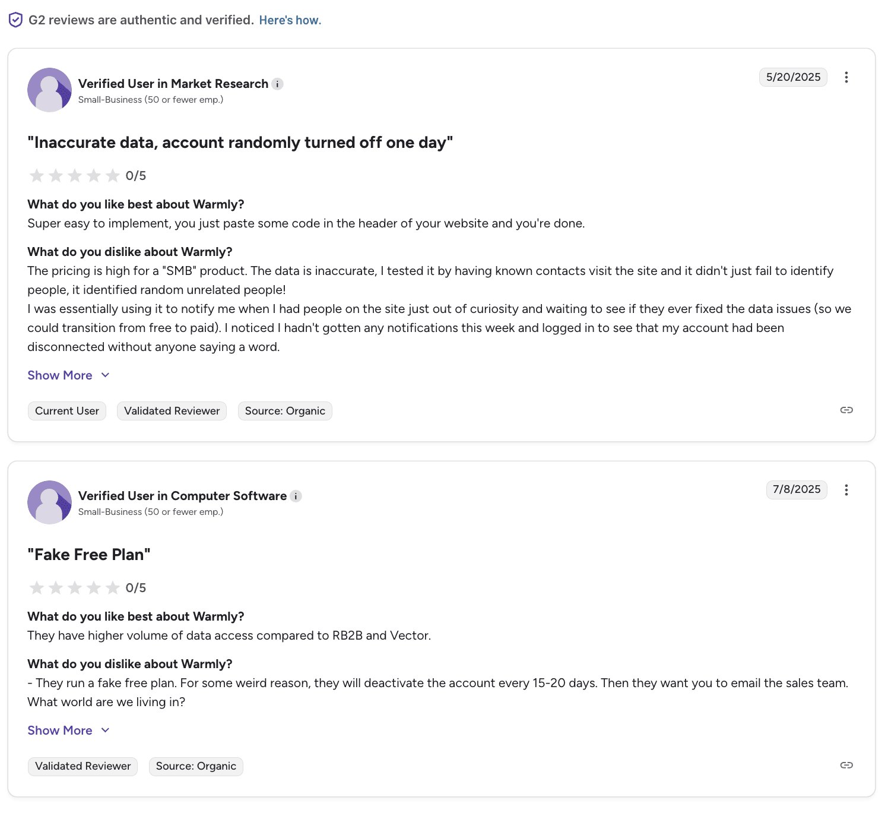The width and height of the screenshot is (888, 816).
Task: Select the Current User badge
Action: (66, 410)
